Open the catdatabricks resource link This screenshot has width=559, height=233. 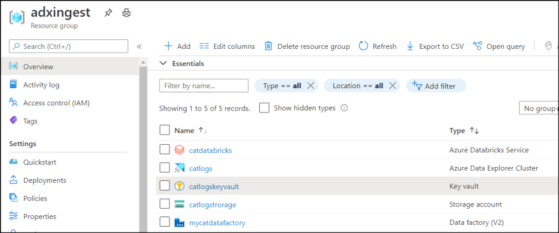tap(210, 150)
